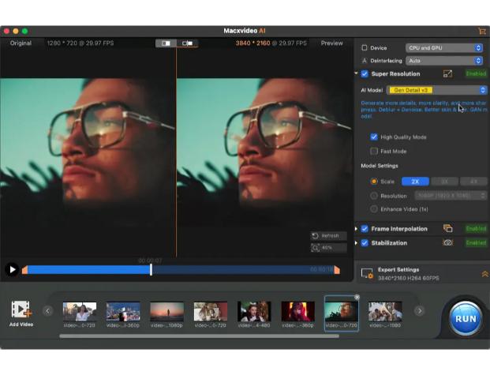Choose the 4X scale option

pos(473,182)
